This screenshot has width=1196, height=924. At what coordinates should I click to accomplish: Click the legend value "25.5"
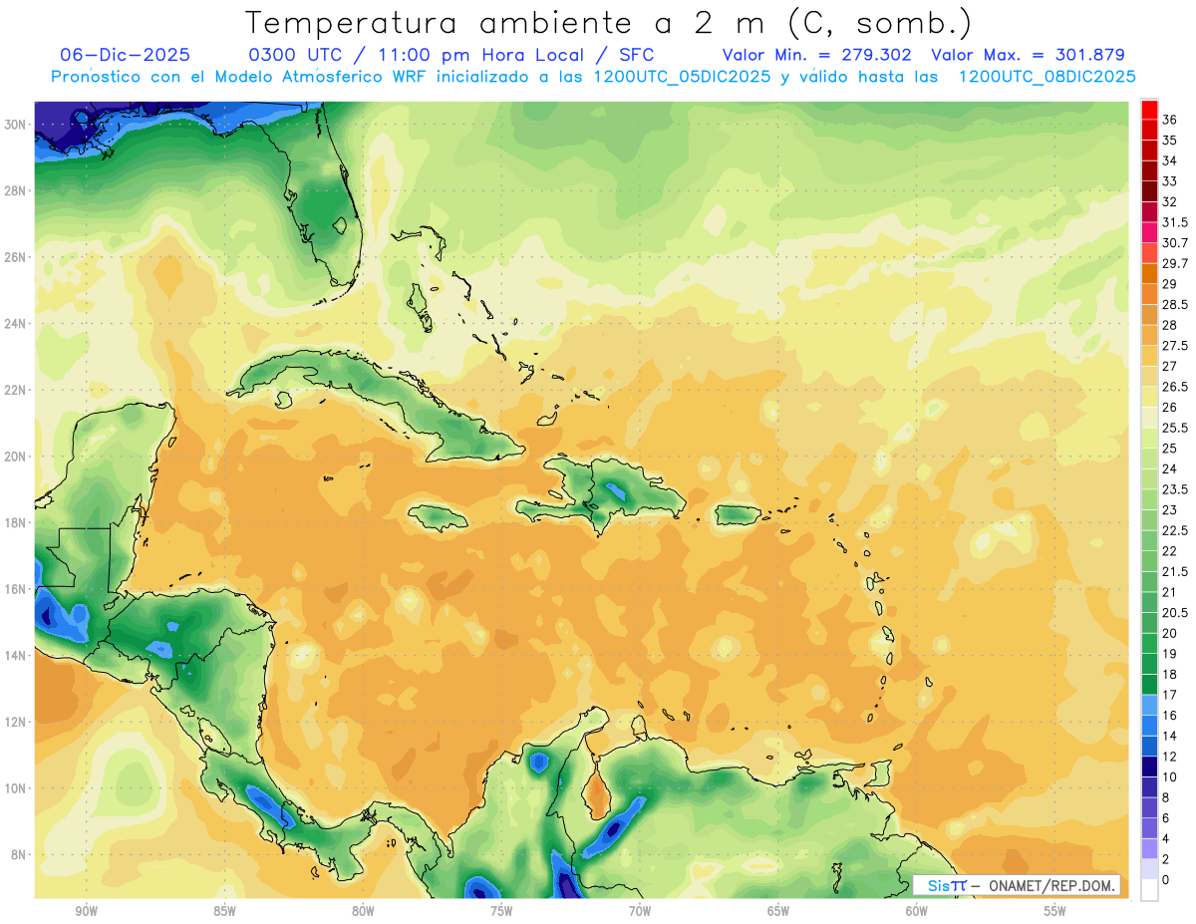click(x=1175, y=428)
